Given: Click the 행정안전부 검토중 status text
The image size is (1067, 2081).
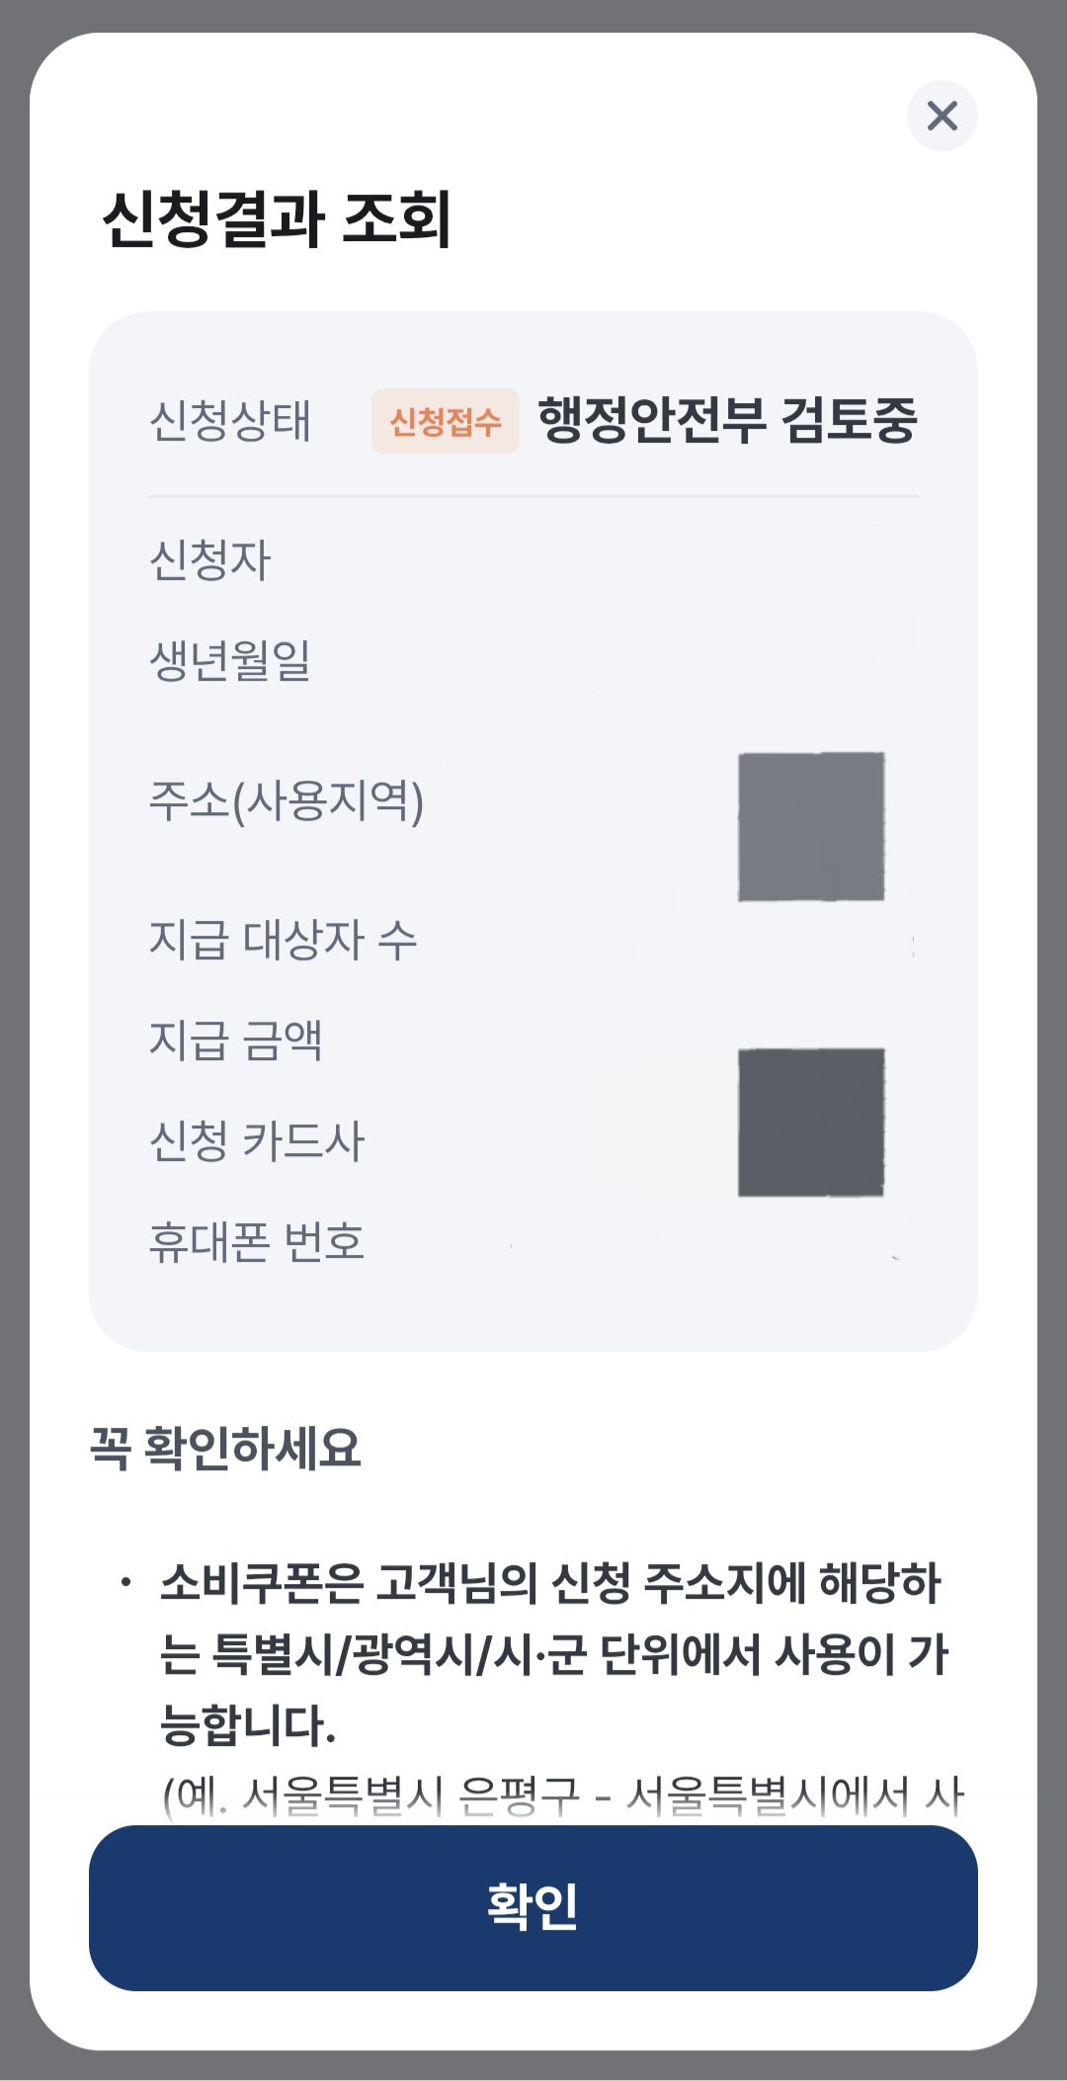Looking at the screenshot, I should coord(727,421).
